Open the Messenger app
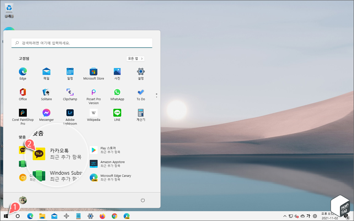 [46, 115]
